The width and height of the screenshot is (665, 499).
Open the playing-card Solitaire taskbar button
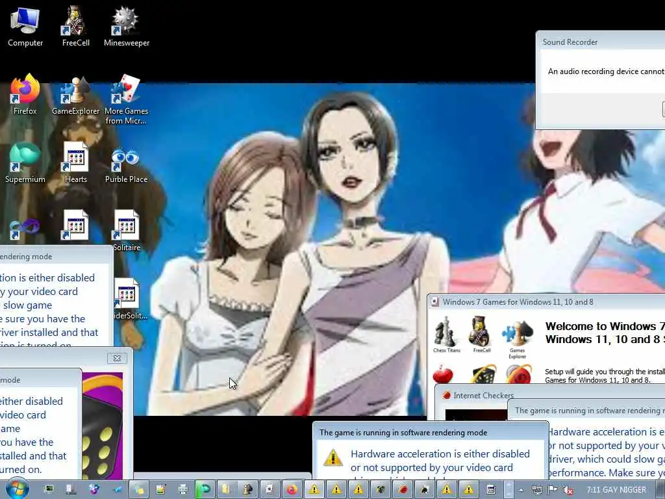tap(270, 490)
